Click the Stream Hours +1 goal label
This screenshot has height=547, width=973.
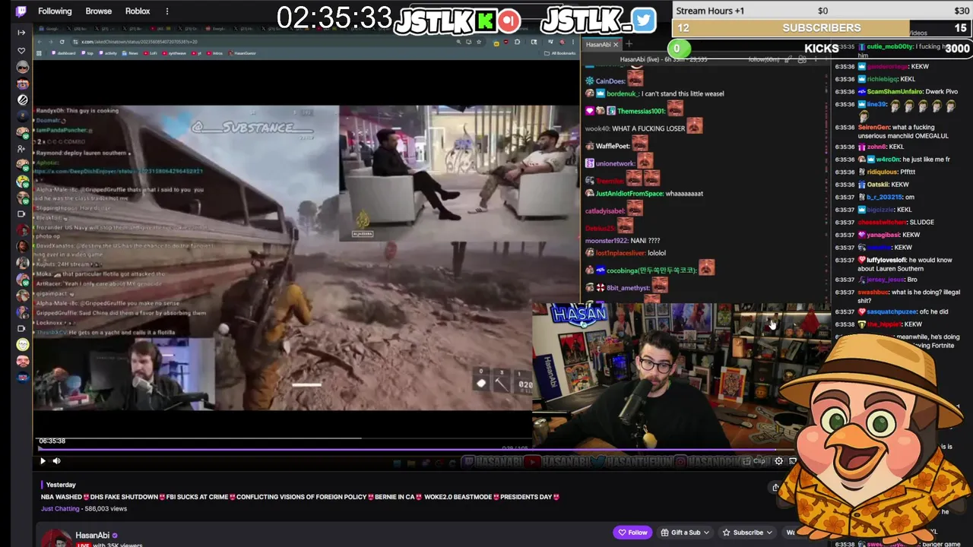710,11
